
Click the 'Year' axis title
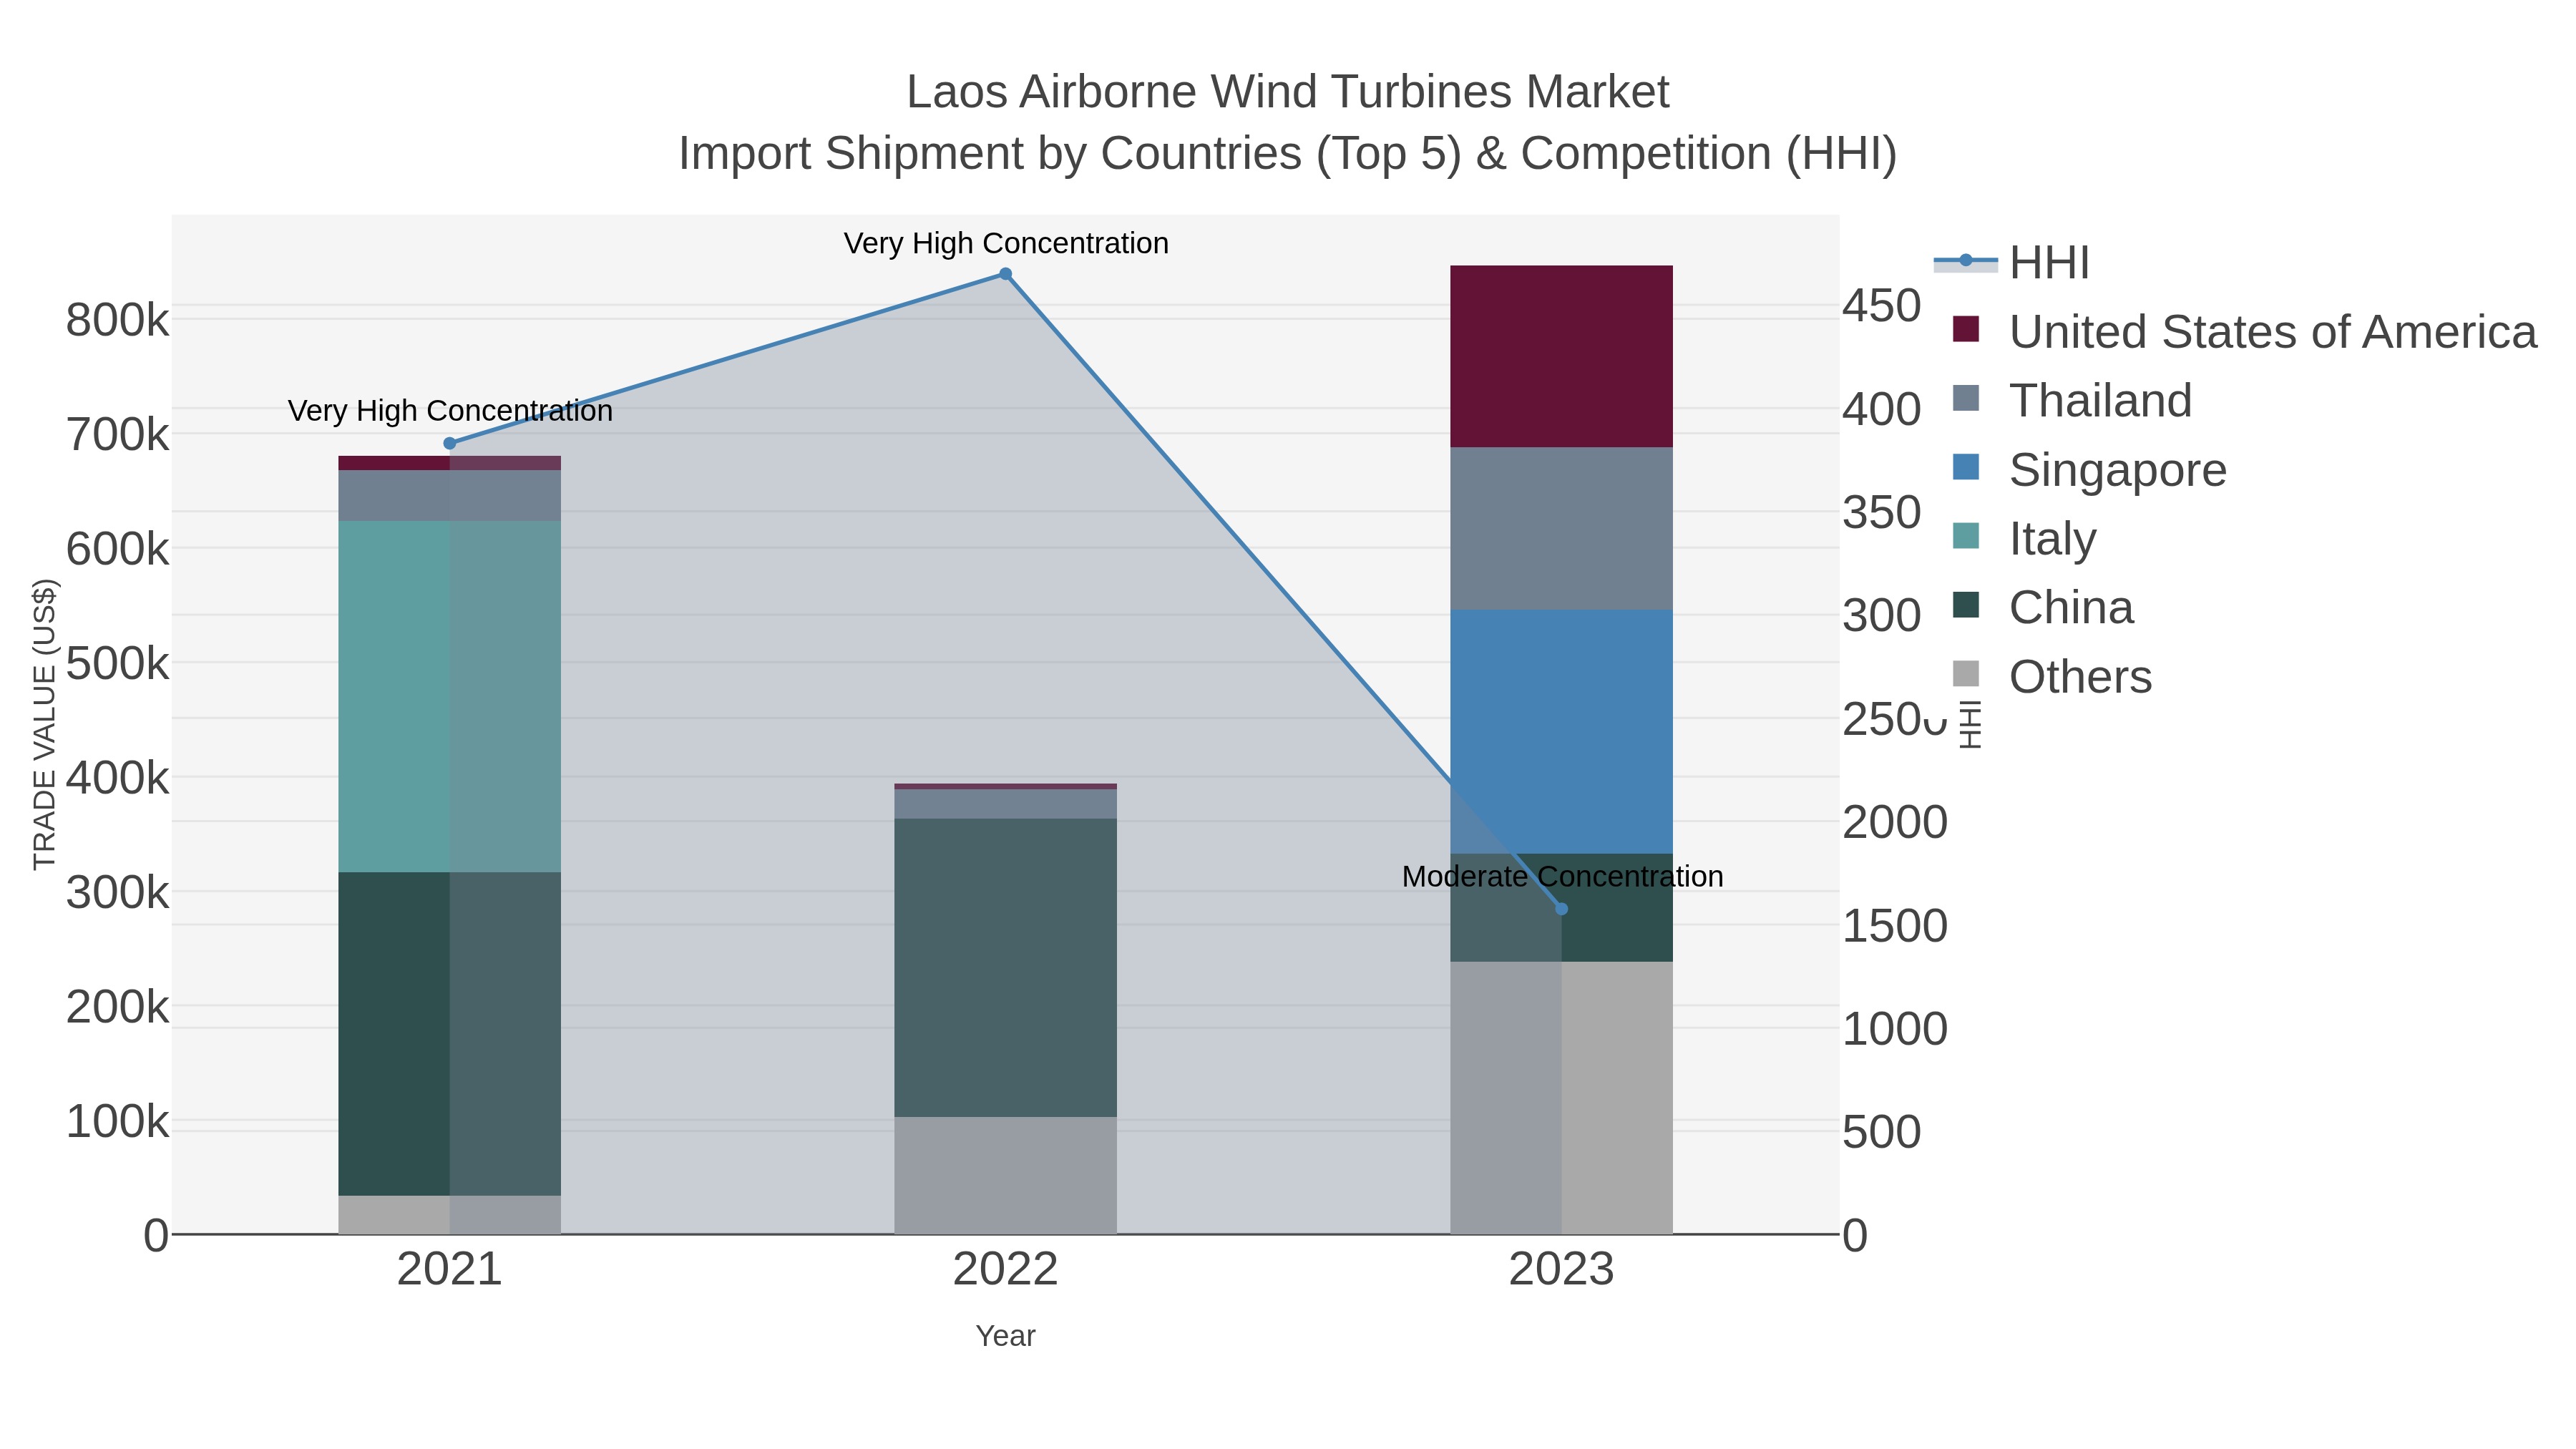pos(1005,1336)
